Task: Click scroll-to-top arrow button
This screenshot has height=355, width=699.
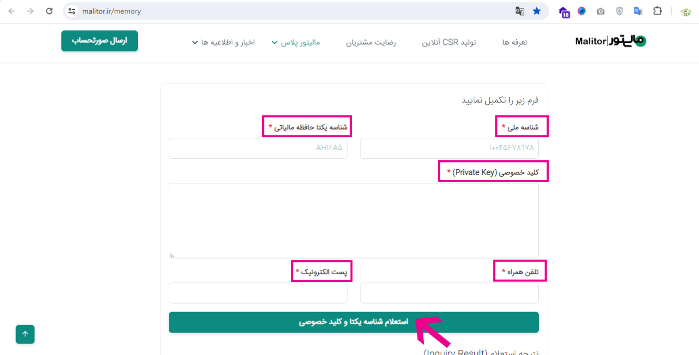Action: click(x=25, y=334)
